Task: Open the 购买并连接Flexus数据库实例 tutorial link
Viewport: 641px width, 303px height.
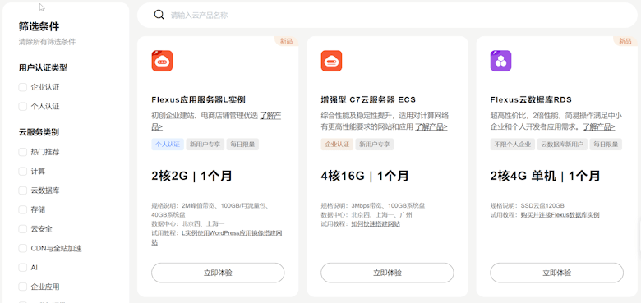Action: point(560,215)
